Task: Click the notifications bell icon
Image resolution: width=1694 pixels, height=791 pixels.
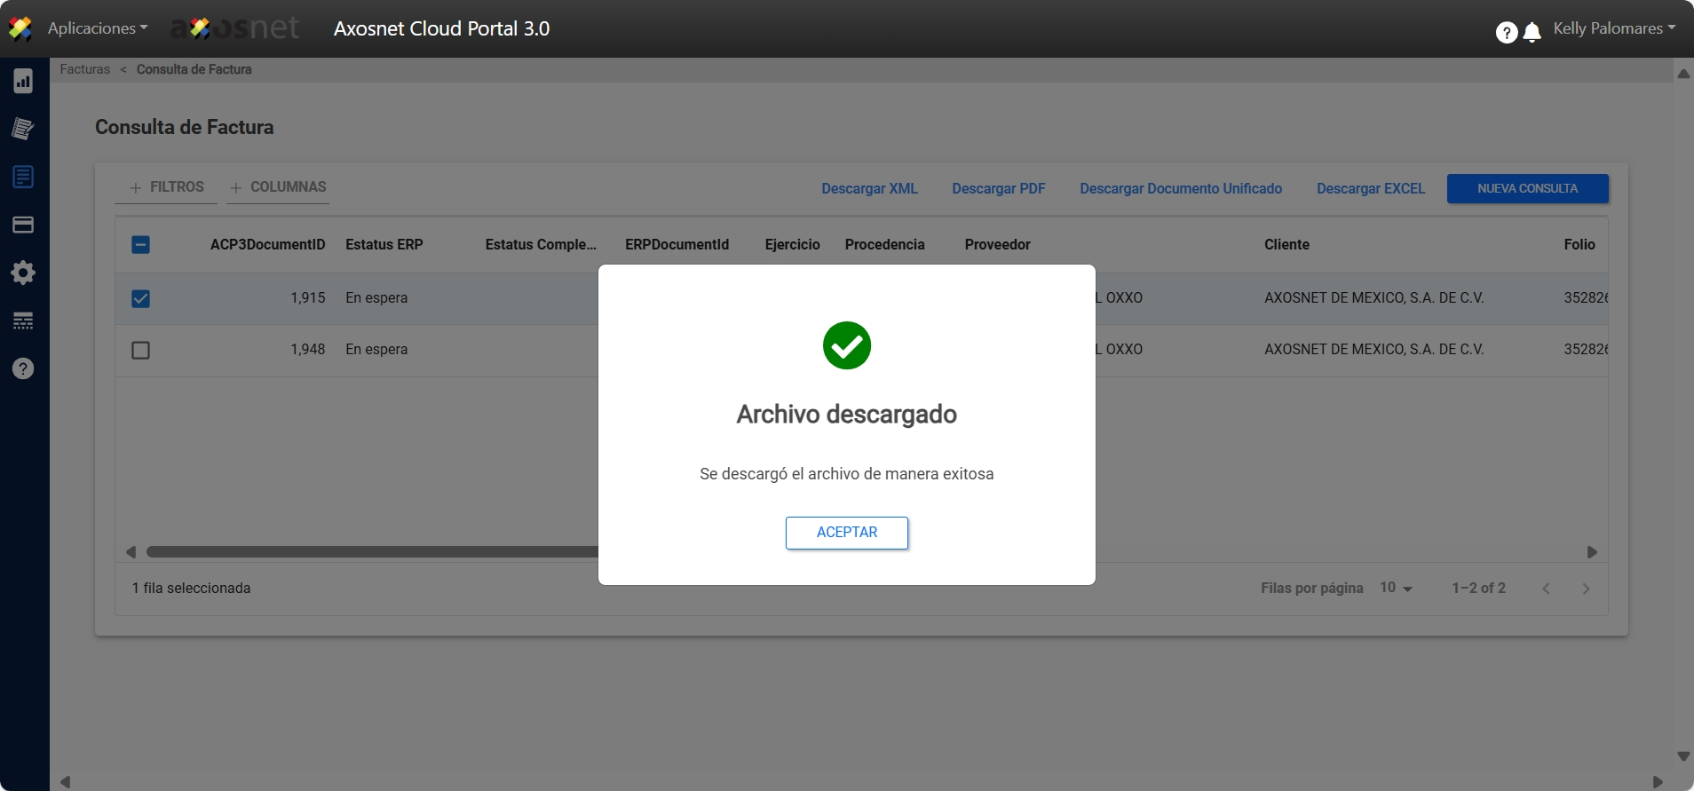Action: click(1532, 33)
